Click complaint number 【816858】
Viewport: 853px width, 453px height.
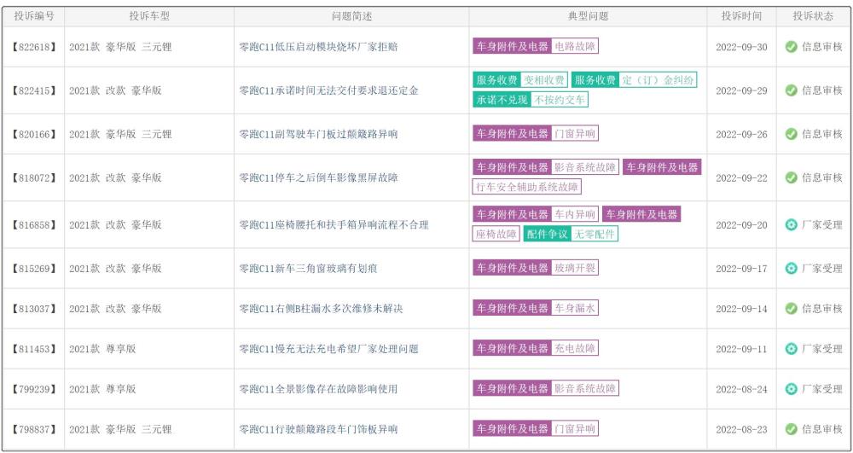(34, 224)
